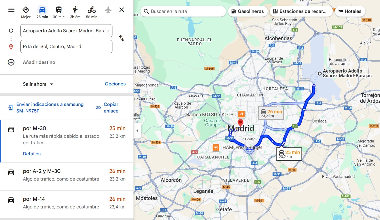Viewport: 380px width, 220px height.
Task: Copy the route link
Action: click(108, 108)
